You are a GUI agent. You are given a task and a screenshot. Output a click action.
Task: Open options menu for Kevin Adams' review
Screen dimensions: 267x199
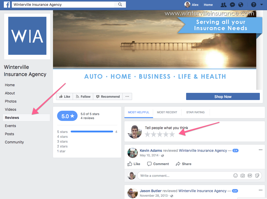[261, 150]
